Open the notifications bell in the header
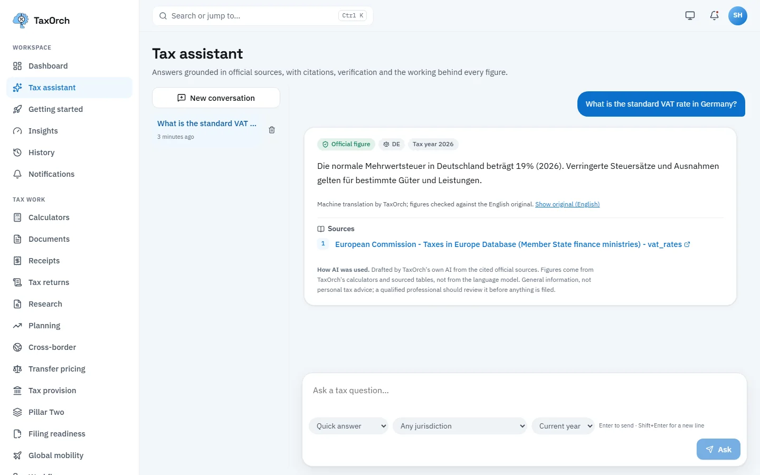This screenshot has width=760, height=475. coord(714,16)
